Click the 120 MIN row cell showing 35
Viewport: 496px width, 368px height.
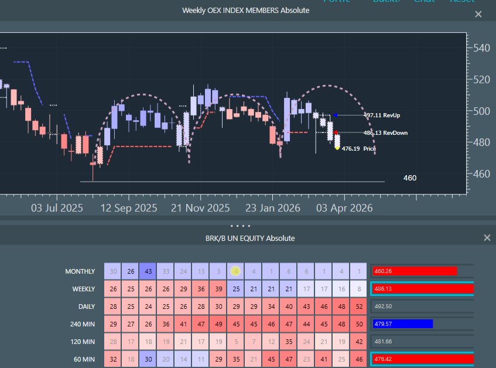(x=289, y=342)
